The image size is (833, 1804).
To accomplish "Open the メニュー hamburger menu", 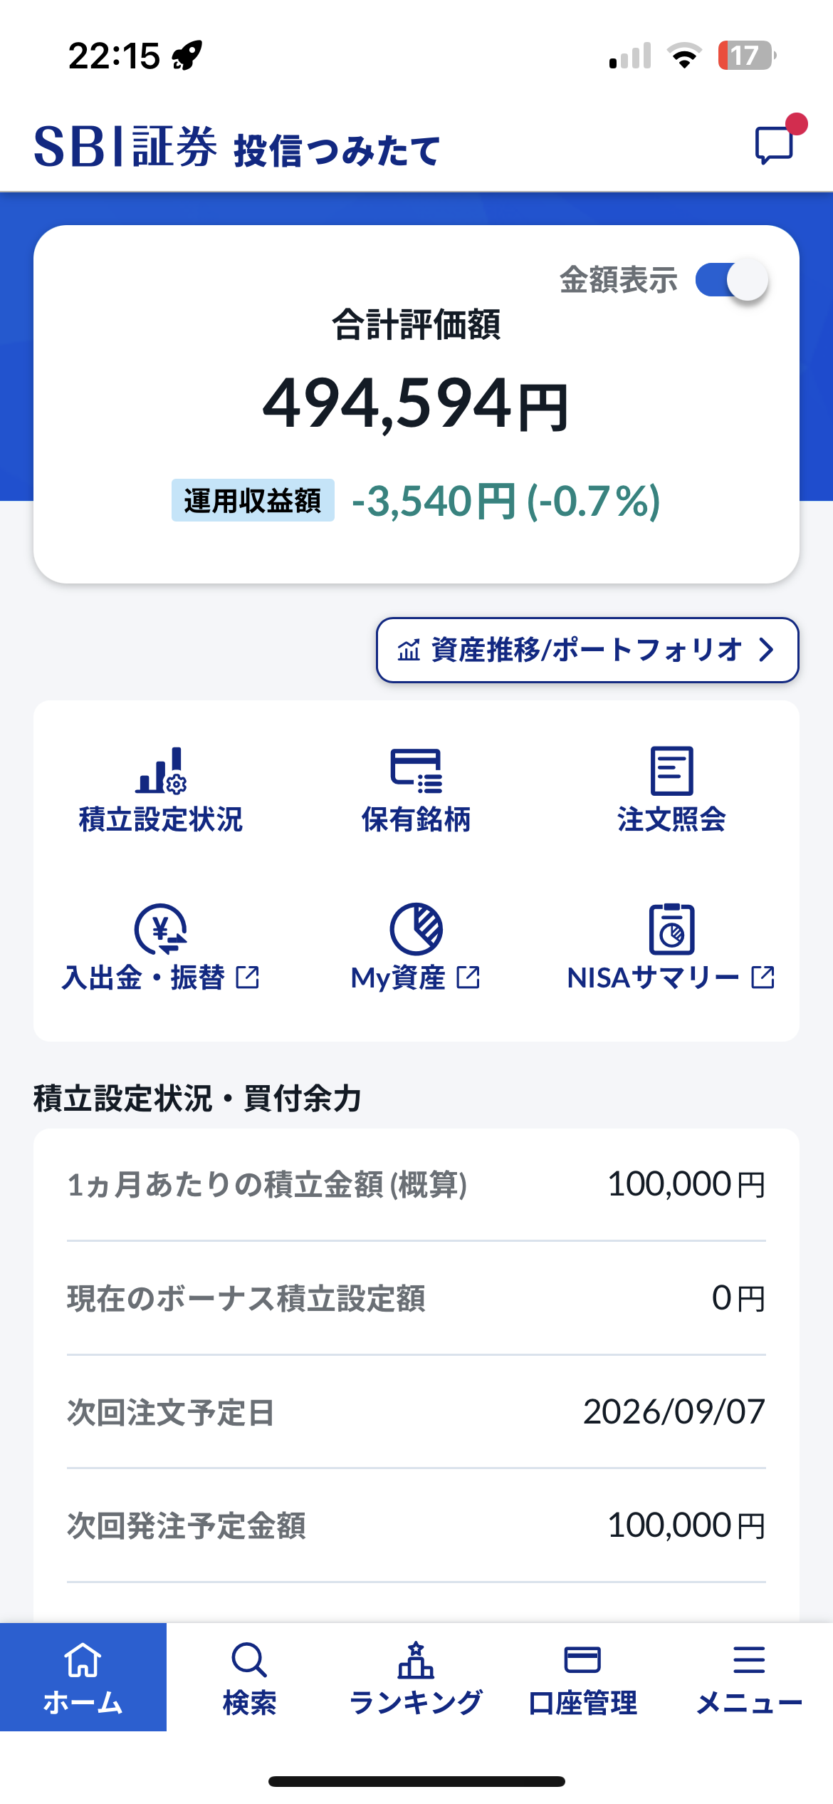I will click(x=750, y=1676).
